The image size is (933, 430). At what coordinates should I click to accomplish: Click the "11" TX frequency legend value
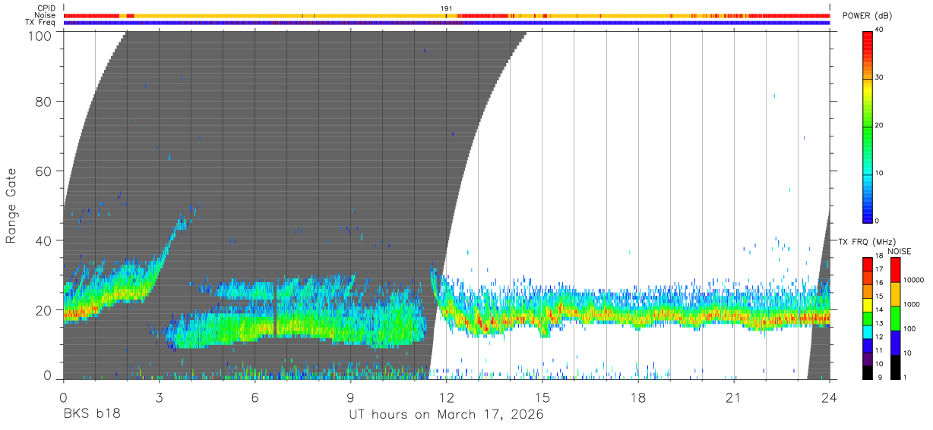point(880,350)
